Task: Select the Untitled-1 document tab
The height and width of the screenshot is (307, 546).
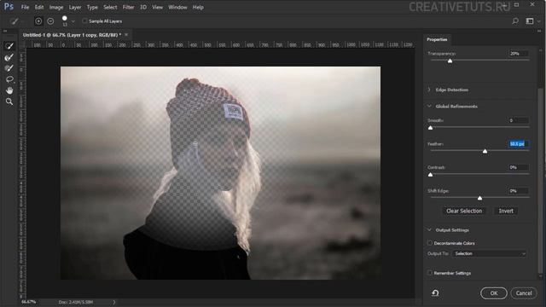Action: [72, 35]
